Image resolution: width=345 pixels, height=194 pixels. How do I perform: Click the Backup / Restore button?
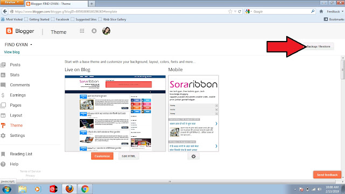coord(319,46)
